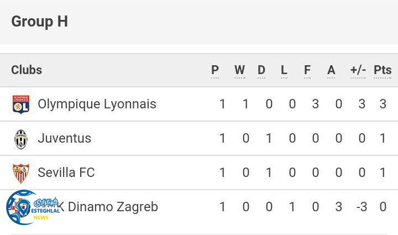
Task: Click the Pts column header
Action: coord(383,70)
